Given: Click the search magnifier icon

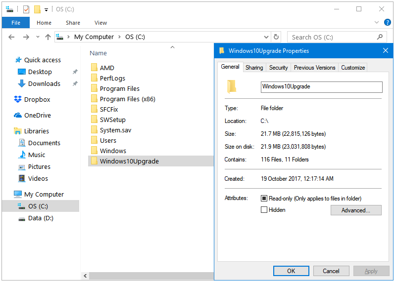Looking at the screenshot, I should click(380, 37).
